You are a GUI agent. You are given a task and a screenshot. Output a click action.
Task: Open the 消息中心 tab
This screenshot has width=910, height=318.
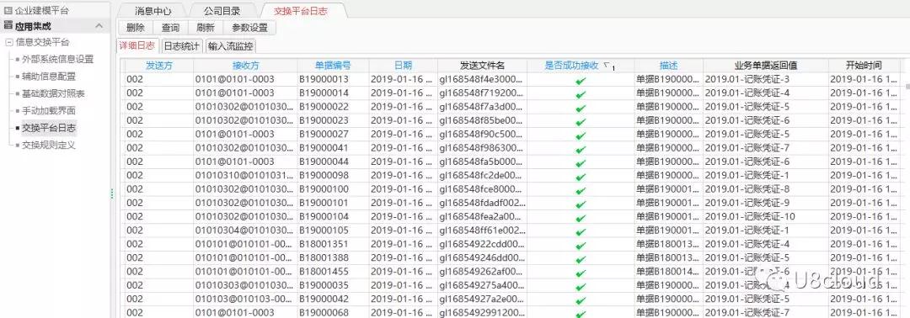[153, 10]
